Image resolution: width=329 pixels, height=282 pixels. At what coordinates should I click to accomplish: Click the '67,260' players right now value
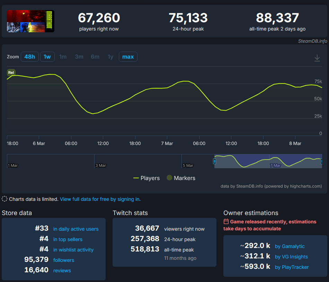99,18
